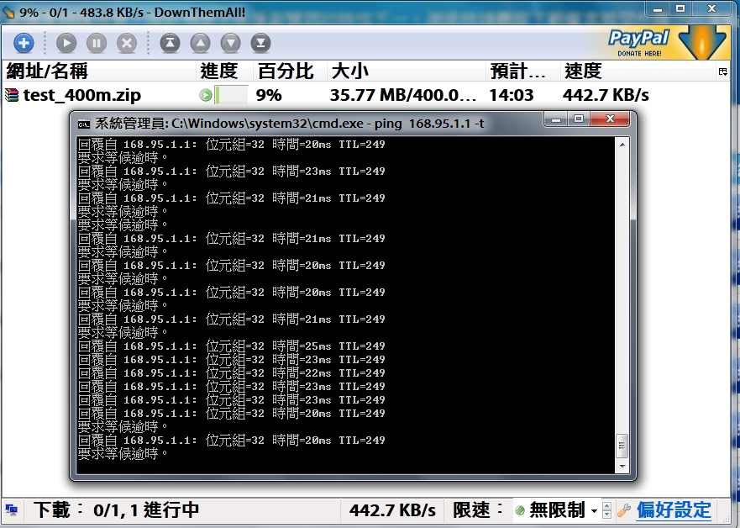Click the network icon in the status bar
Image resolution: width=740 pixels, height=528 pixels.
tap(11, 510)
